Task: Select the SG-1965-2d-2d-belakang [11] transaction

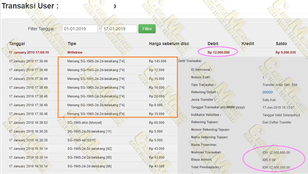Action: [89, 131]
